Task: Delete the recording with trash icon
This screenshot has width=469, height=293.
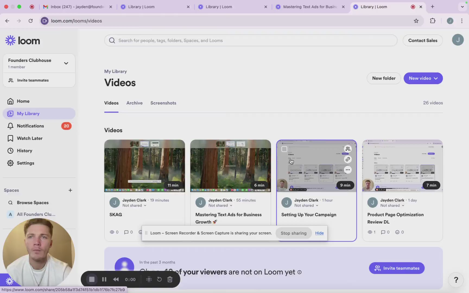Action: click(x=170, y=279)
